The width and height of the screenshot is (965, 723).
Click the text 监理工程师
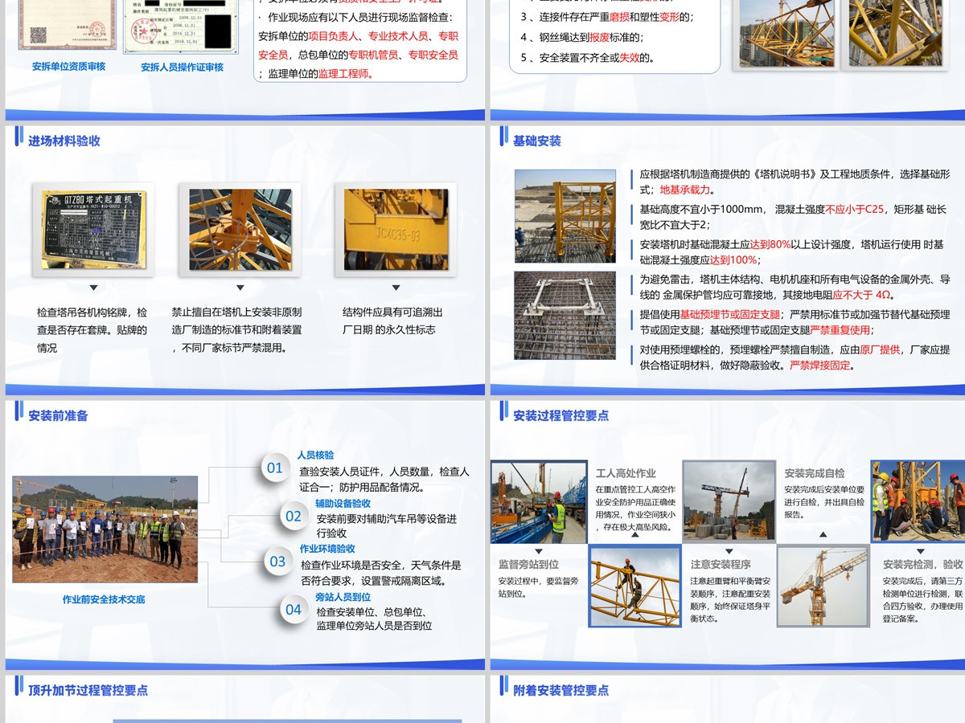click(344, 73)
